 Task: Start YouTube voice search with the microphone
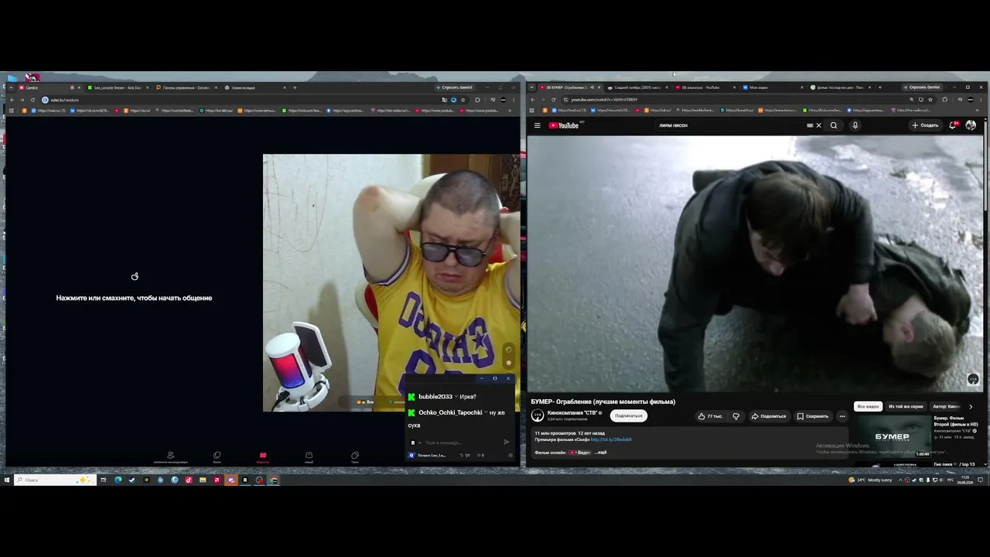pos(855,125)
